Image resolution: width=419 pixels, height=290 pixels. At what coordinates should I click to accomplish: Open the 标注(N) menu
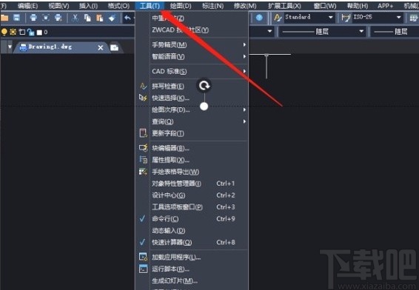coord(212,6)
